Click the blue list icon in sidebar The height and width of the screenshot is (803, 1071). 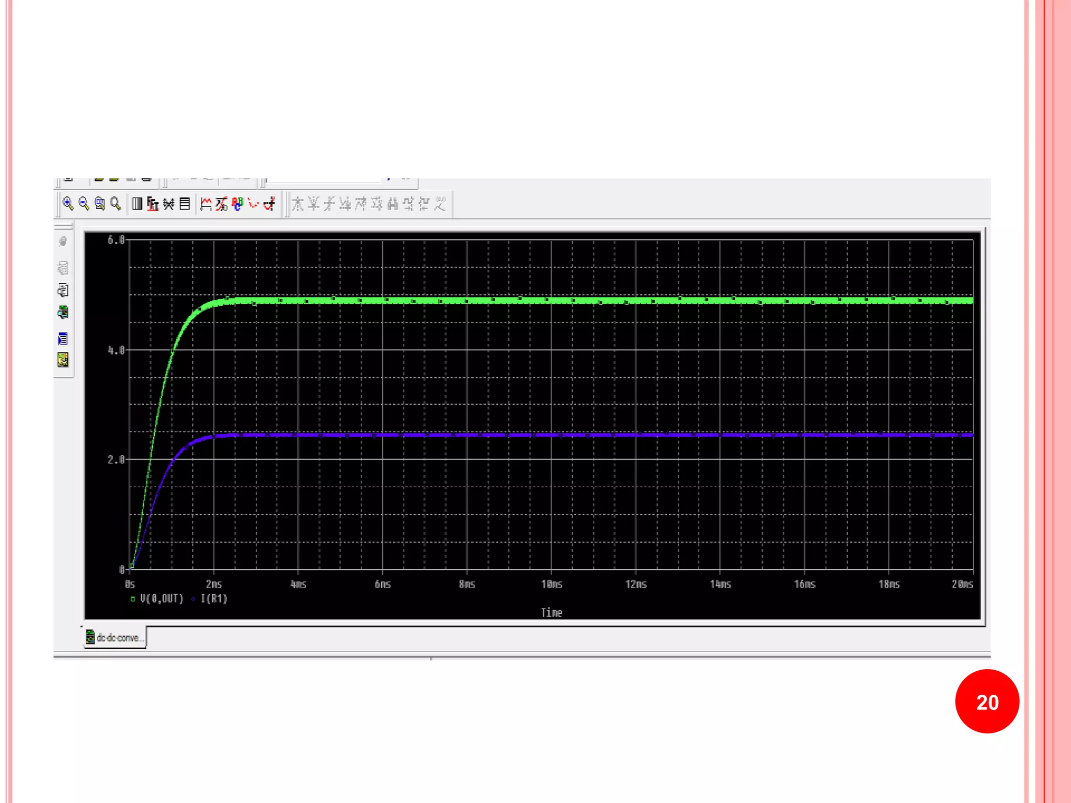coord(63,339)
